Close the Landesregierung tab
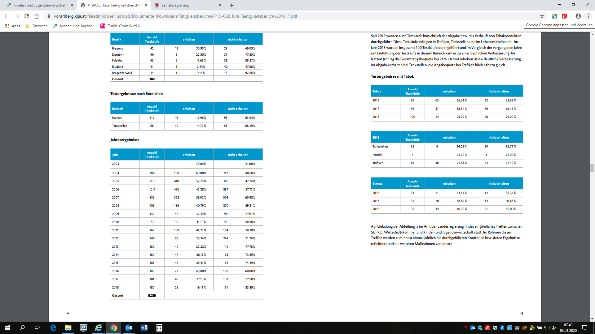The image size is (595, 334). (x=220, y=5)
